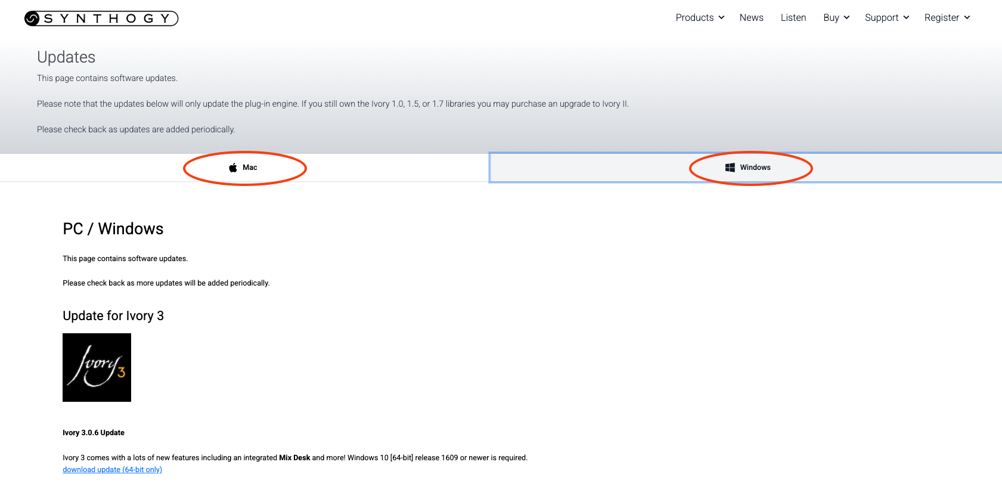Click the Products chevron arrow
The width and height of the screenshot is (1002, 496).
click(721, 18)
